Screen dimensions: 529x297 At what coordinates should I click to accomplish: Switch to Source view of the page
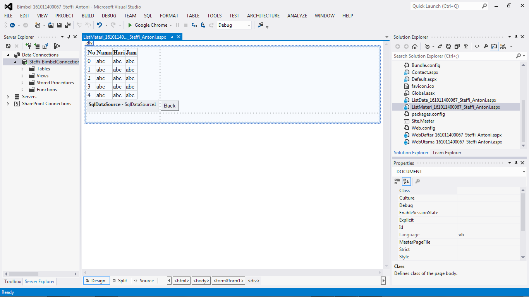coord(146,280)
